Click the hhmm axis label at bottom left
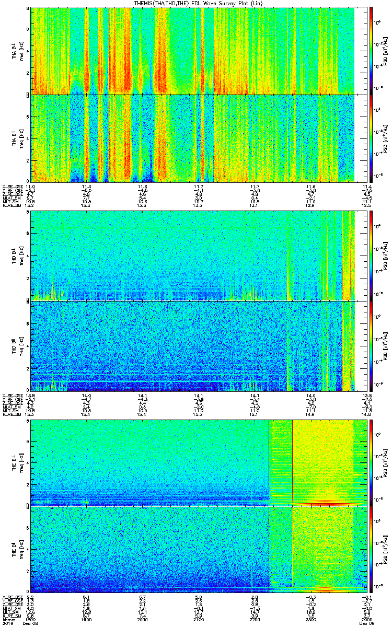Image resolution: width=392 pixels, height=627 pixels. (7, 620)
